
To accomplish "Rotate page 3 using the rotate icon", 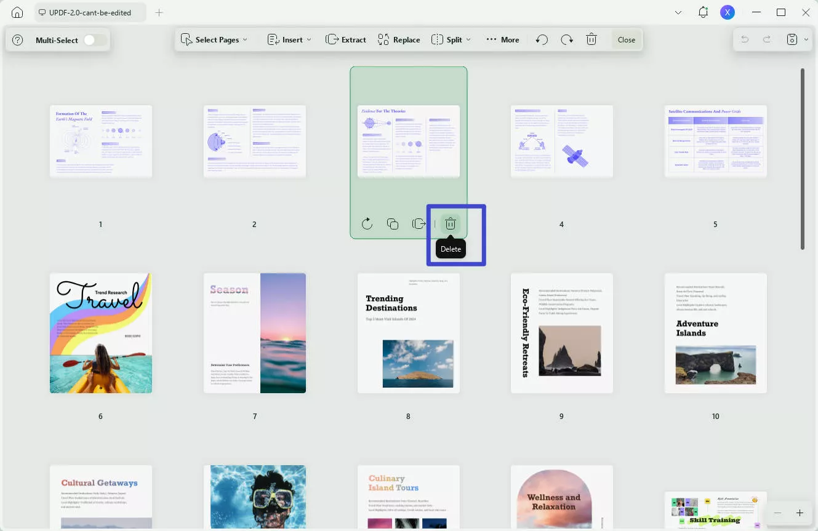I will pyautogui.click(x=367, y=224).
